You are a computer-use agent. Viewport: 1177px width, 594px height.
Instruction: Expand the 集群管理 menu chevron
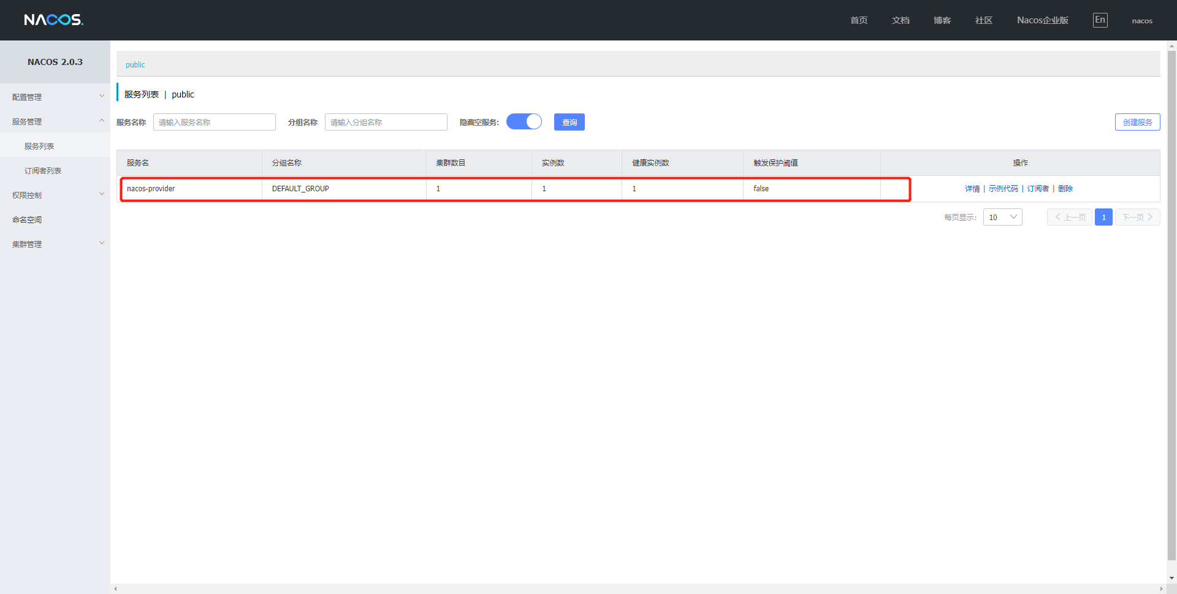coord(102,243)
